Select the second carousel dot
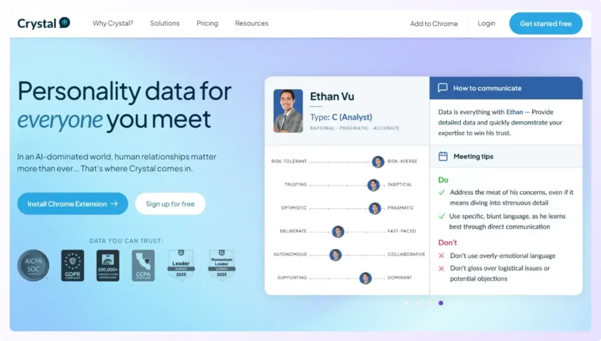This screenshot has height=341, width=601. tap(418, 303)
